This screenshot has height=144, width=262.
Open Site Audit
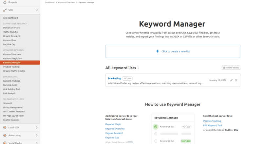tap(8, 103)
